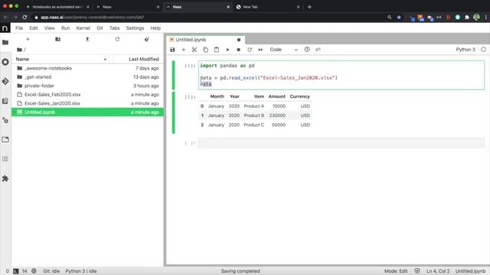Open a new browser tab
The image size is (490, 275).
[309, 7]
